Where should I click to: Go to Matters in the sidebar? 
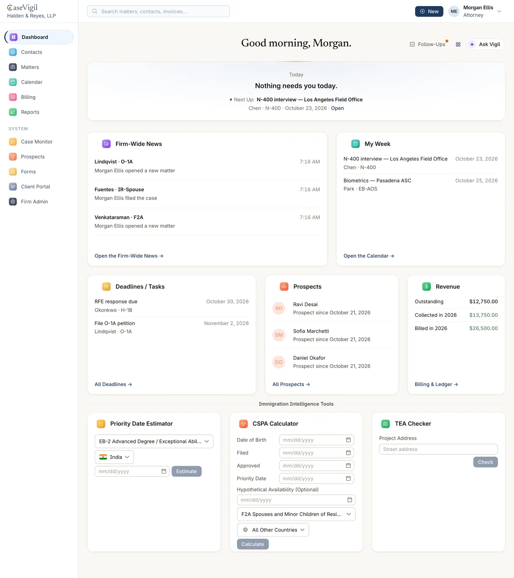point(39,67)
